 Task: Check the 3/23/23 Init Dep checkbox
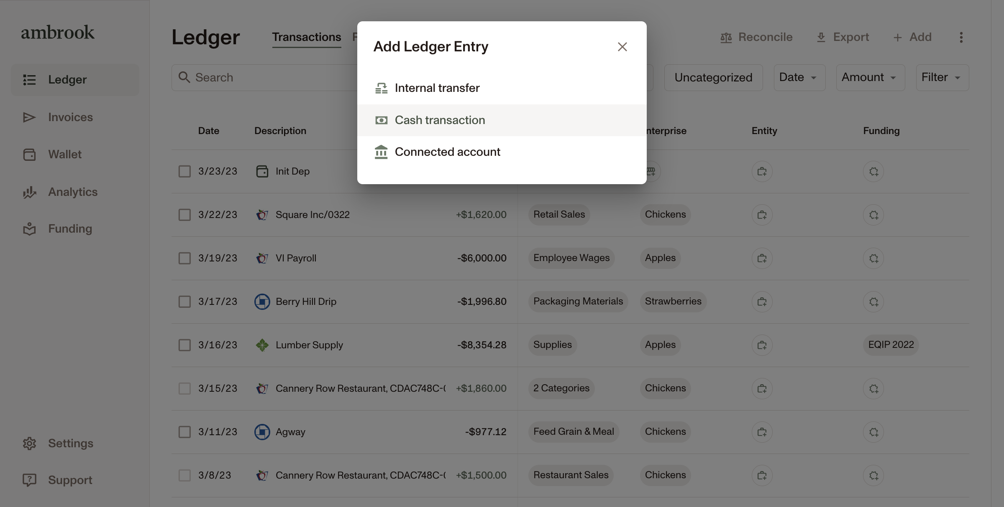tap(184, 172)
